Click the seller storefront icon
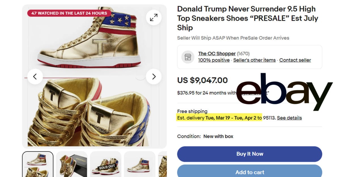Screen dimensions: 340x177 pos(188,57)
